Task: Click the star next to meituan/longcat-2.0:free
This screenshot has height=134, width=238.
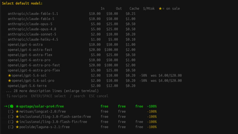Action: 17,111
